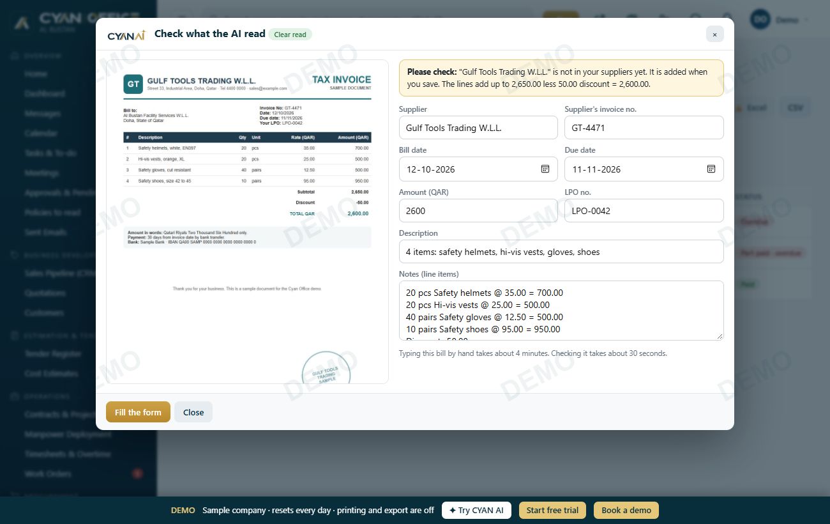The height and width of the screenshot is (524, 830).
Task: Click the CYAN AI logo in dialog header
Action: point(126,35)
